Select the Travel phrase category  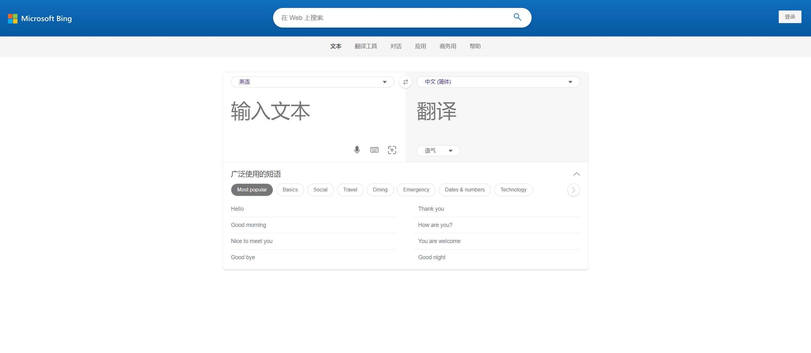[x=350, y=190]
